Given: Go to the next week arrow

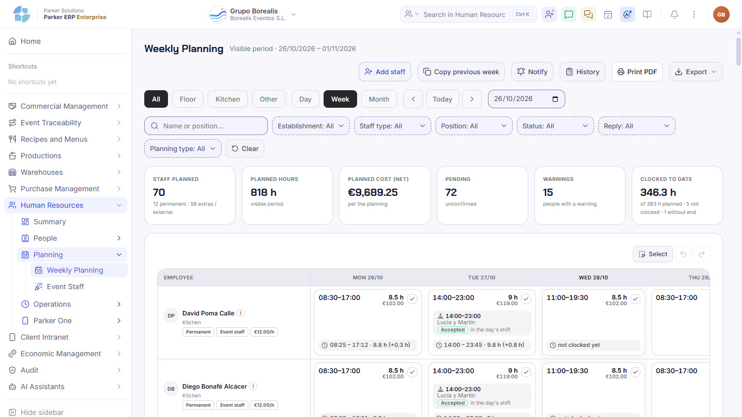Looking at the screenshot, I should point(472,99).
